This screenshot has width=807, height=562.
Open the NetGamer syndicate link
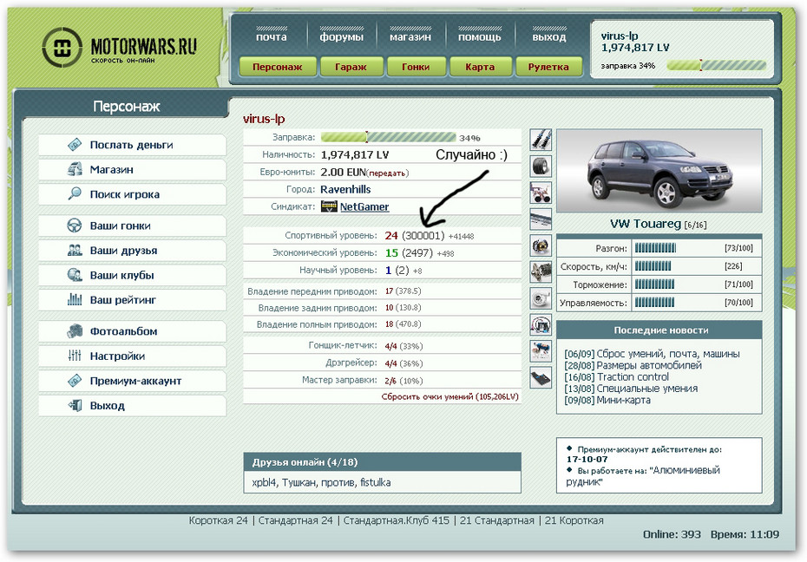(364, 206)
